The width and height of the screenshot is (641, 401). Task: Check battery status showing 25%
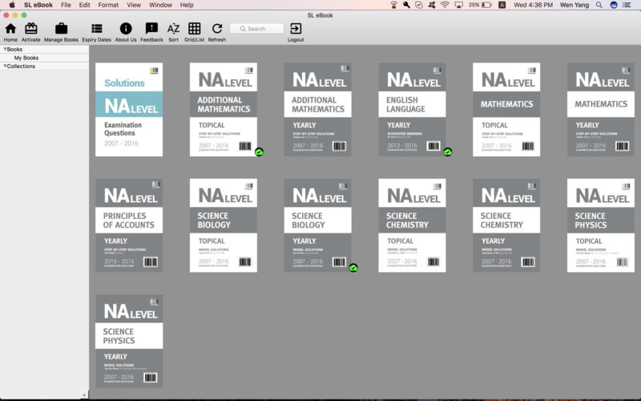point(480,5)
